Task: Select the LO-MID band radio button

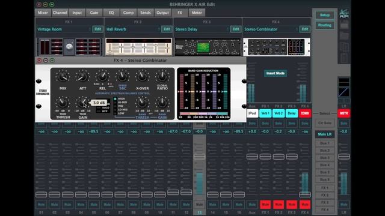Action: click(115, 110)
